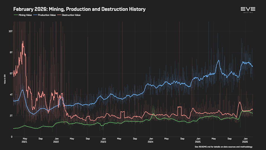Click the Jan 2025 x-axis label
Viewport: 266px width, 150px height.
(x=198, y=140)
